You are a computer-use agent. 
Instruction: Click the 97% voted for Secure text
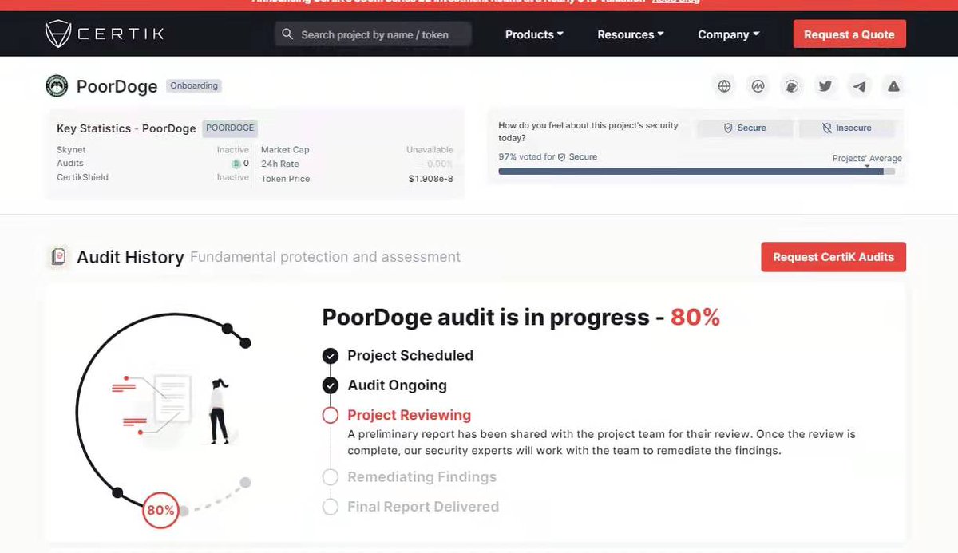click(548, 157)
